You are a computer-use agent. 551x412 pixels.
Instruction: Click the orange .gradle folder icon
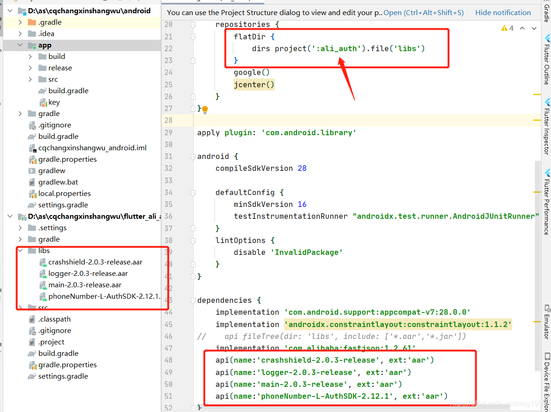pos(32,22)
